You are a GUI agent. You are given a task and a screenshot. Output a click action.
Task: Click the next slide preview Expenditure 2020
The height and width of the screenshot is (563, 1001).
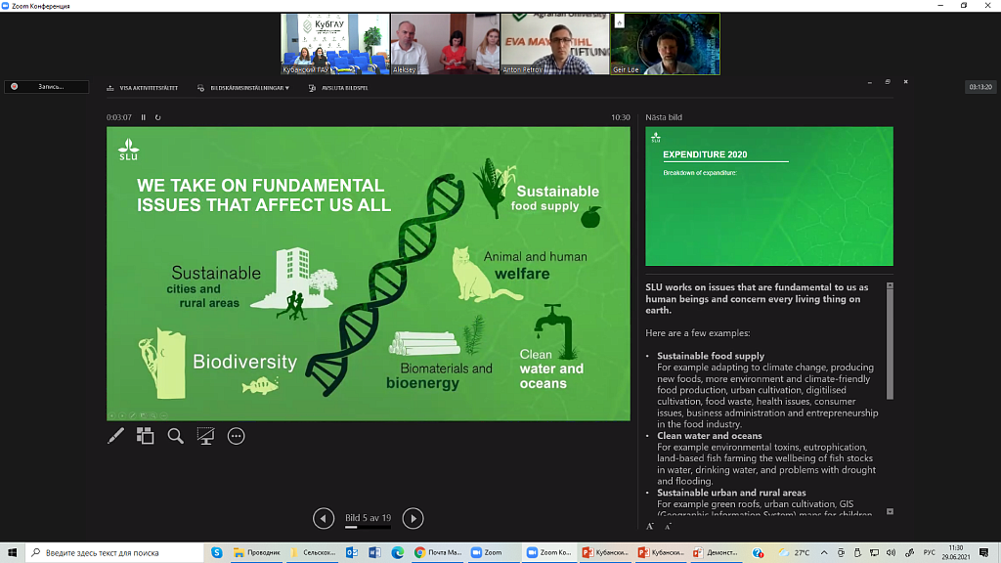click(x=769, y=195)
